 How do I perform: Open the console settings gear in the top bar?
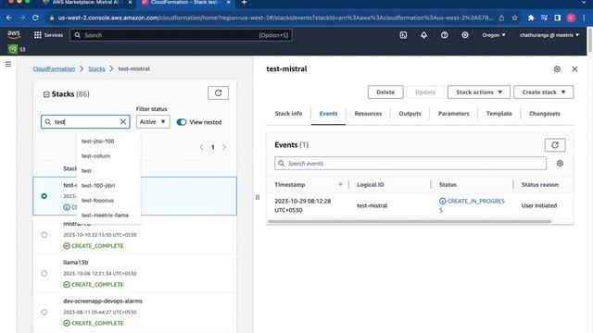click(x=465, y=35)
